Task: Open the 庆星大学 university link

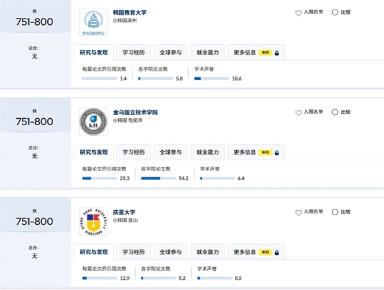Action: [124, 212]
